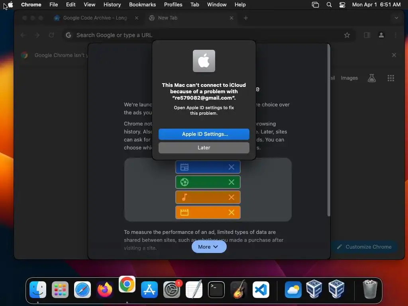Viewport: 408px width, 306px height.
Task: Open System Settings from the Dock
Action: (x=172, y=290)
